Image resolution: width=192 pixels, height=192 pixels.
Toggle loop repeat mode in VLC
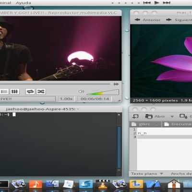click(30, 92)
